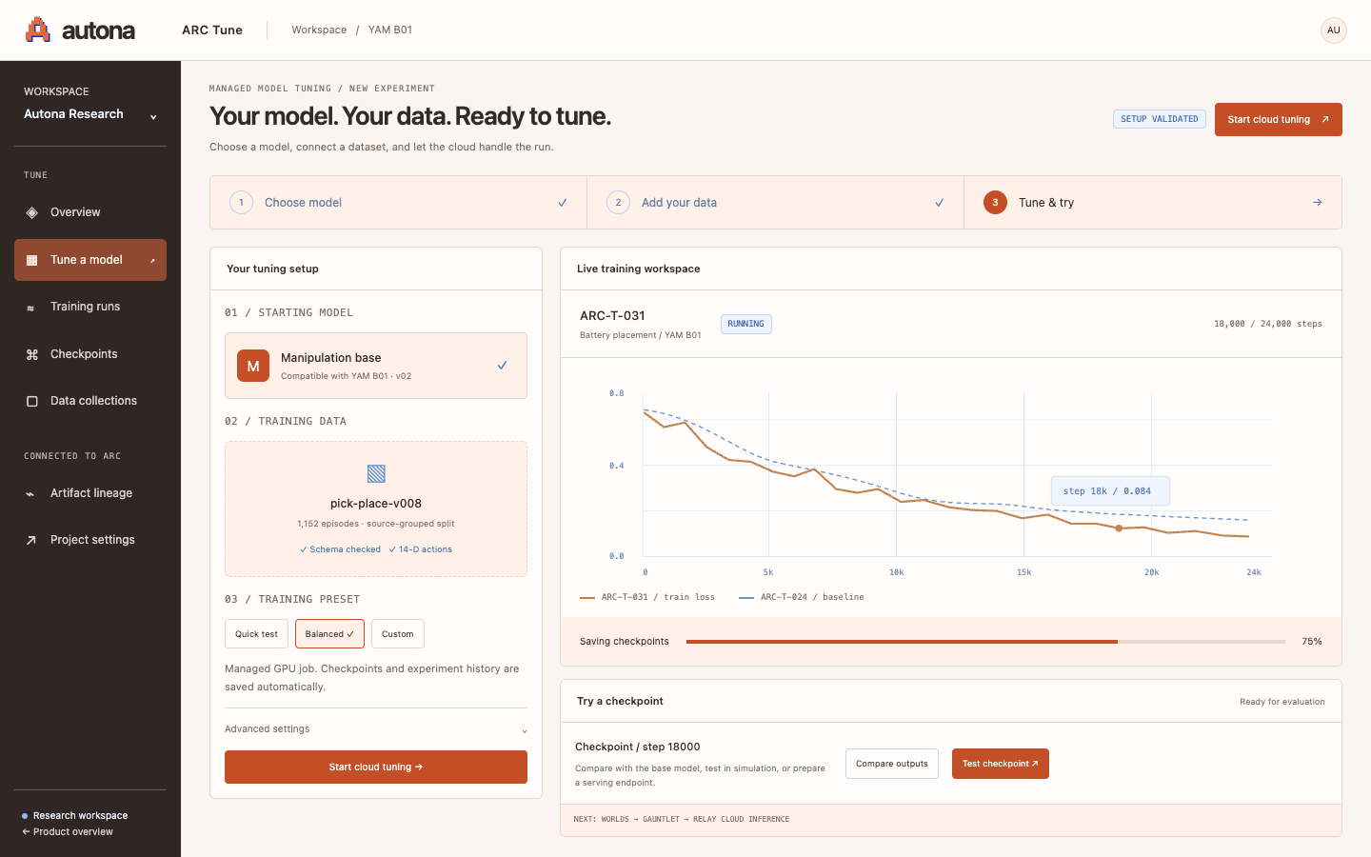Click the Overview diamond icon in sidebar
1371x857 pixels.
tap(32, 212)
